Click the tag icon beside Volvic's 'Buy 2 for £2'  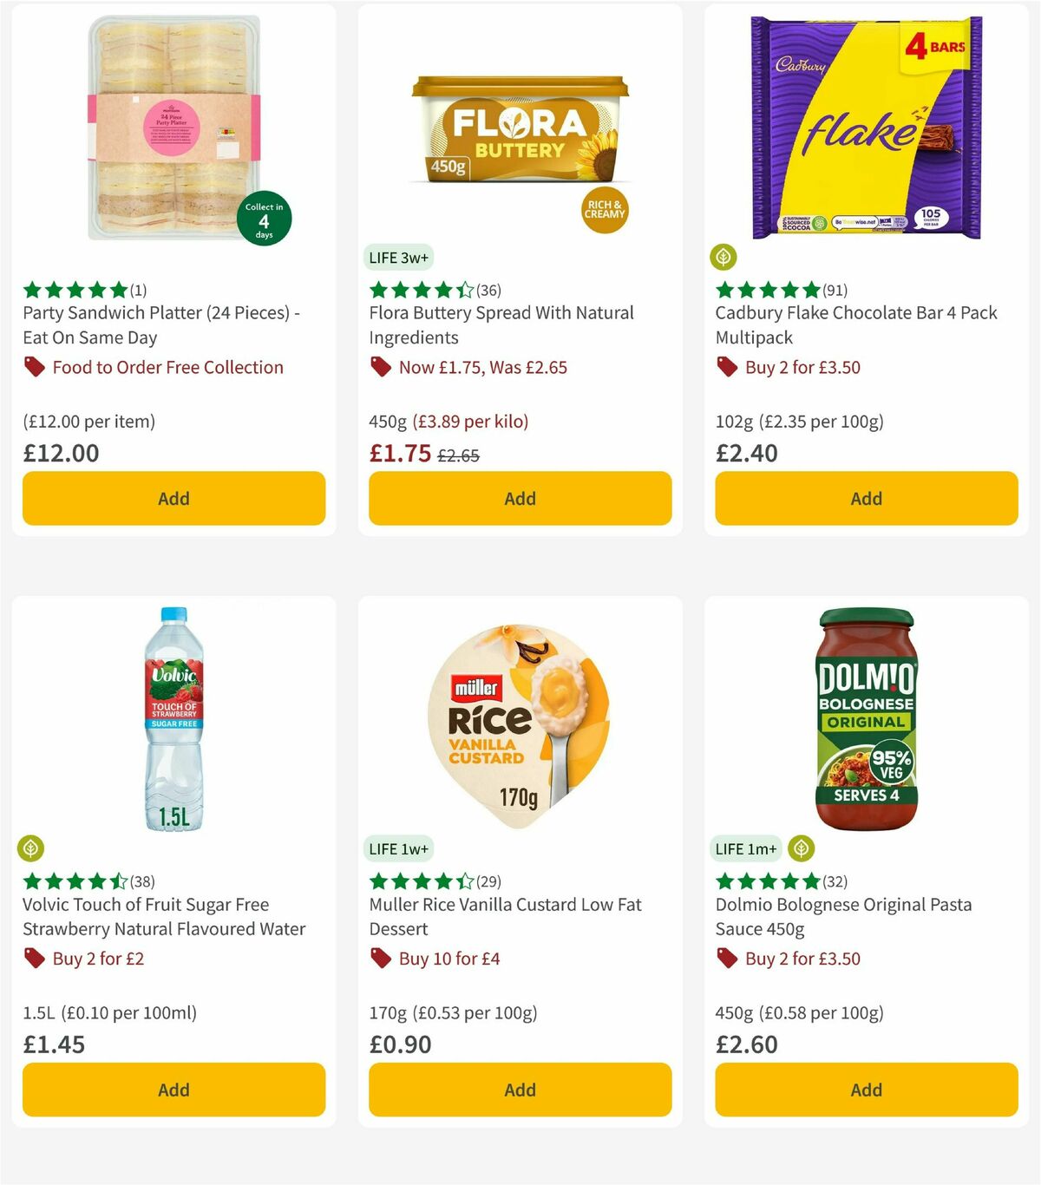(33, 959)
